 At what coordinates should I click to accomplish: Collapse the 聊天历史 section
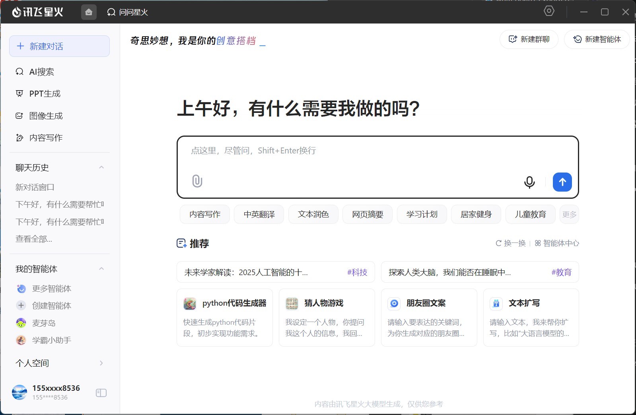tap(101, 167)
